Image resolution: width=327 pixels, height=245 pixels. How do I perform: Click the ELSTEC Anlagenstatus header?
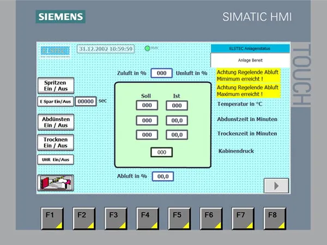pos(250,48)
